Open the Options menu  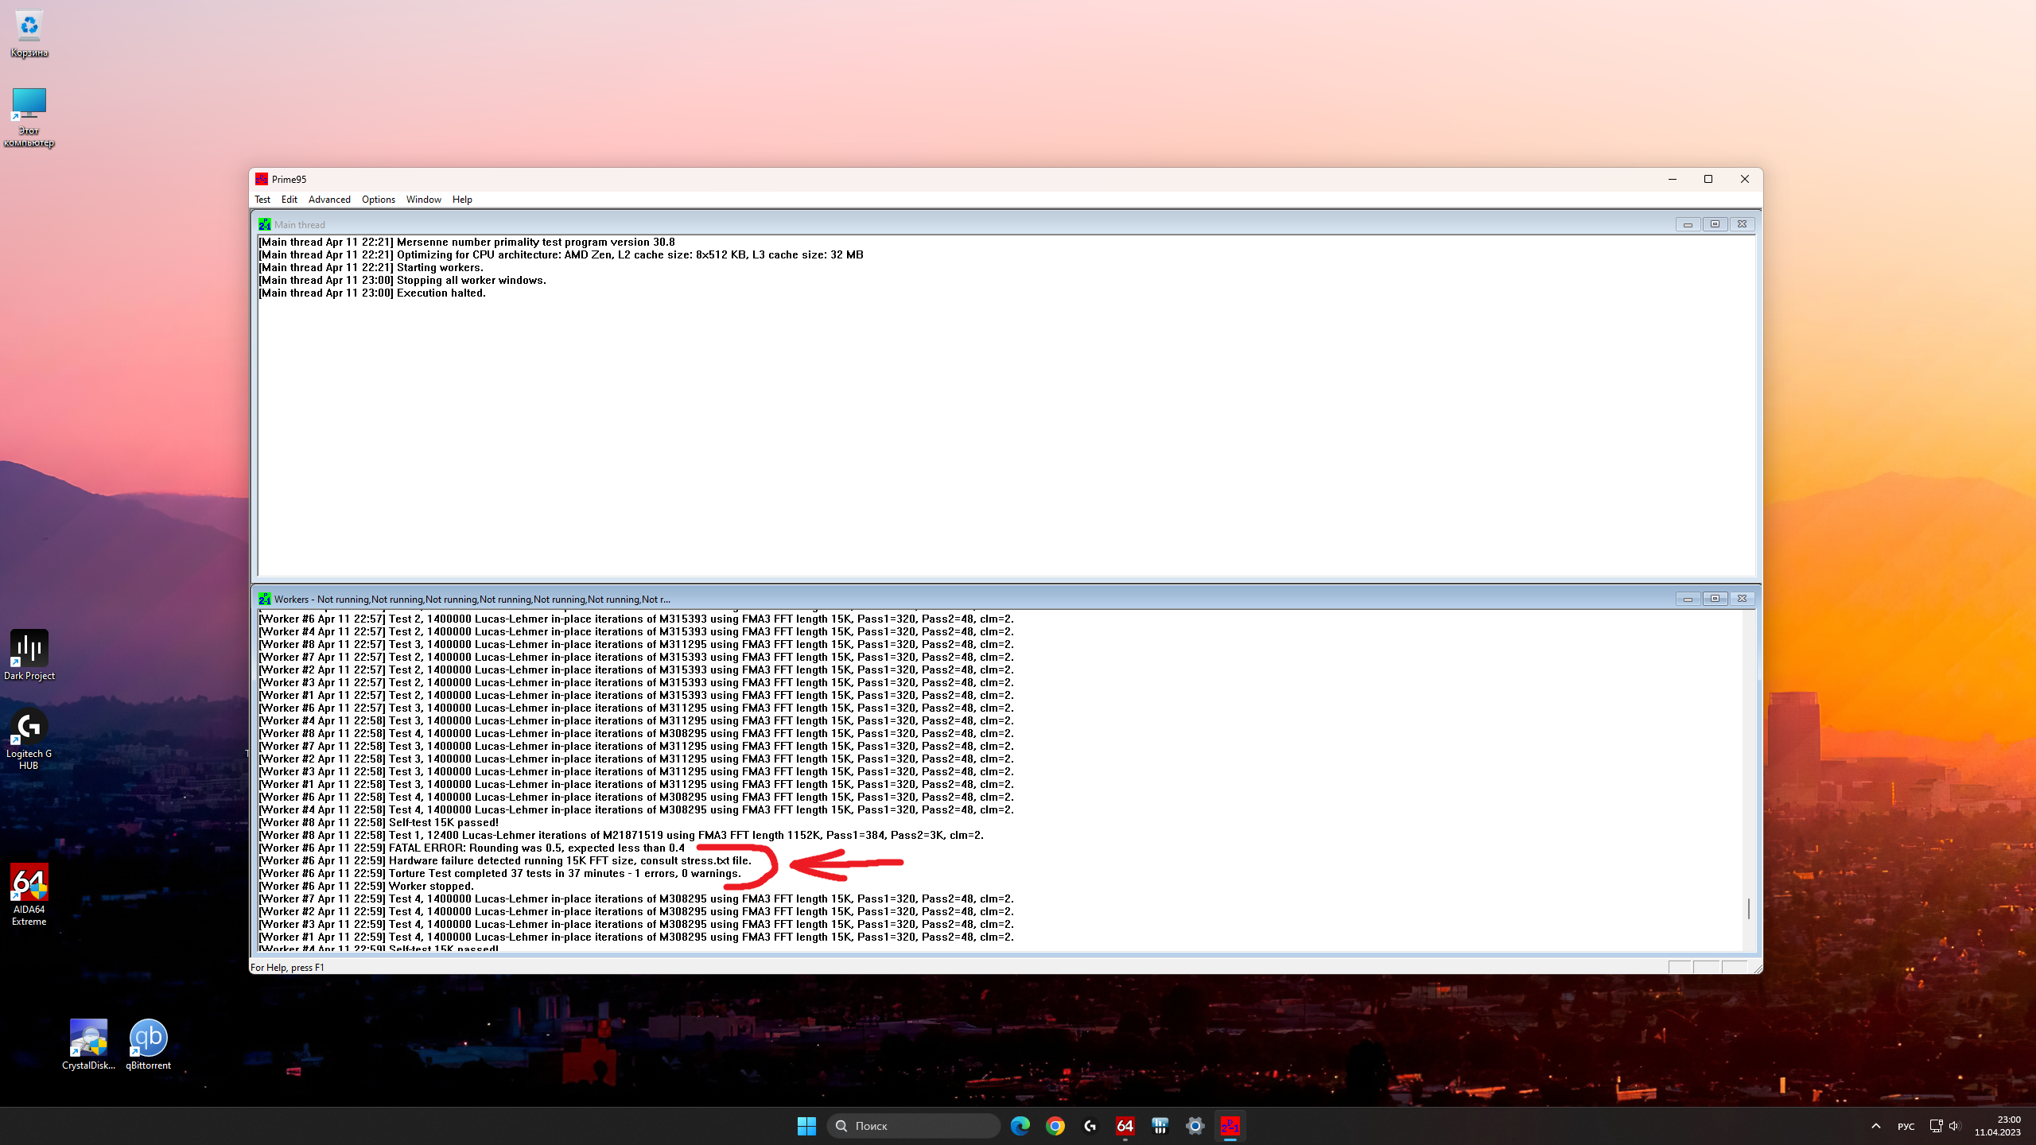378,200
